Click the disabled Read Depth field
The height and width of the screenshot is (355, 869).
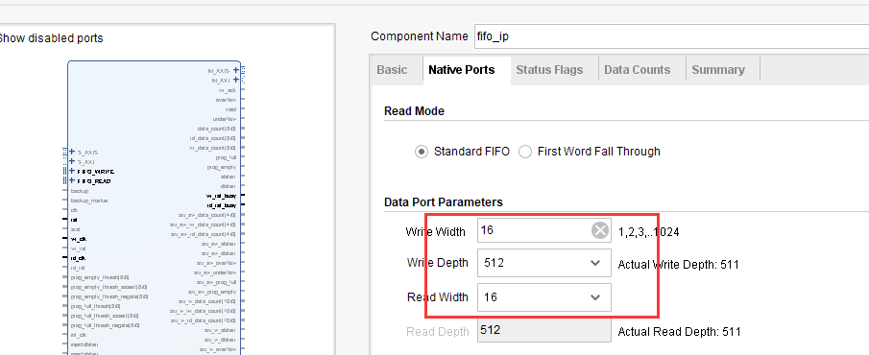pos(544,331)
